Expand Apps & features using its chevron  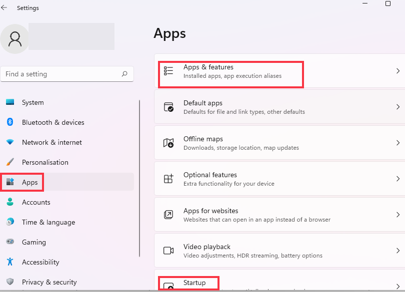pyautogui.click(x=398, y=71)
